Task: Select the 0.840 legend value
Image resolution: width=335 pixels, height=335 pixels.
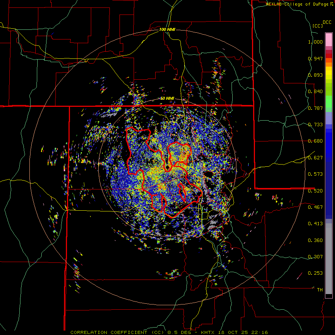Action: tap(315, 92)
